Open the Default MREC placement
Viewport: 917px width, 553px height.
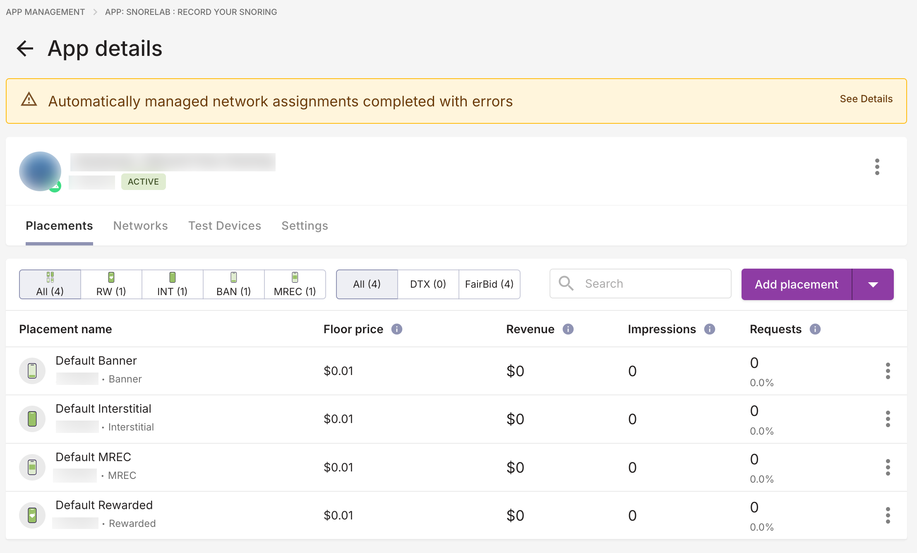pos(93,457)
